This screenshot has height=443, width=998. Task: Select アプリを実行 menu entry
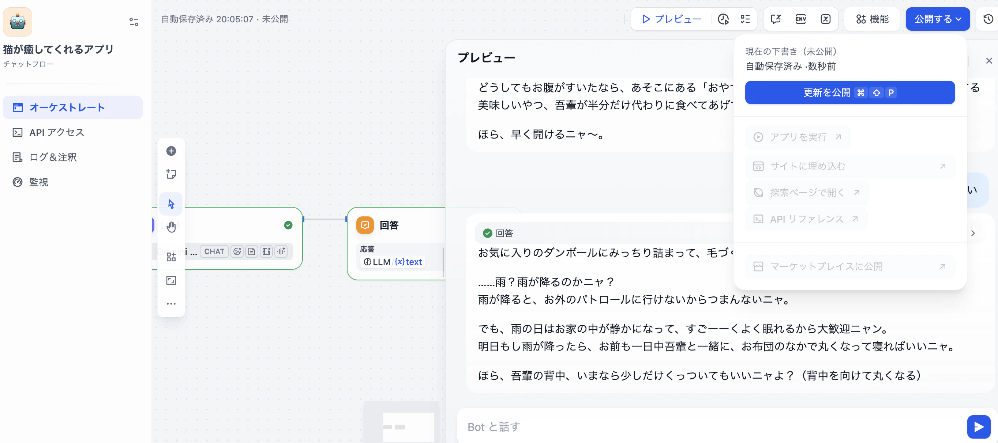797,137
